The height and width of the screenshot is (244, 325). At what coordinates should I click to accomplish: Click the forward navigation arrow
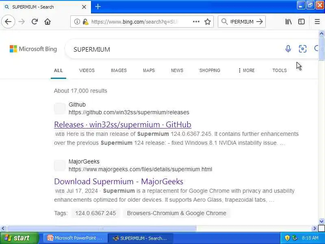[22, 22]
